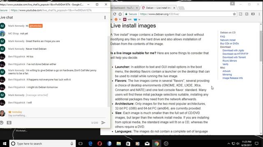263x147 pixels.
Task: Open the Chrome main menu (three dots)
Action: pos(259,14)
